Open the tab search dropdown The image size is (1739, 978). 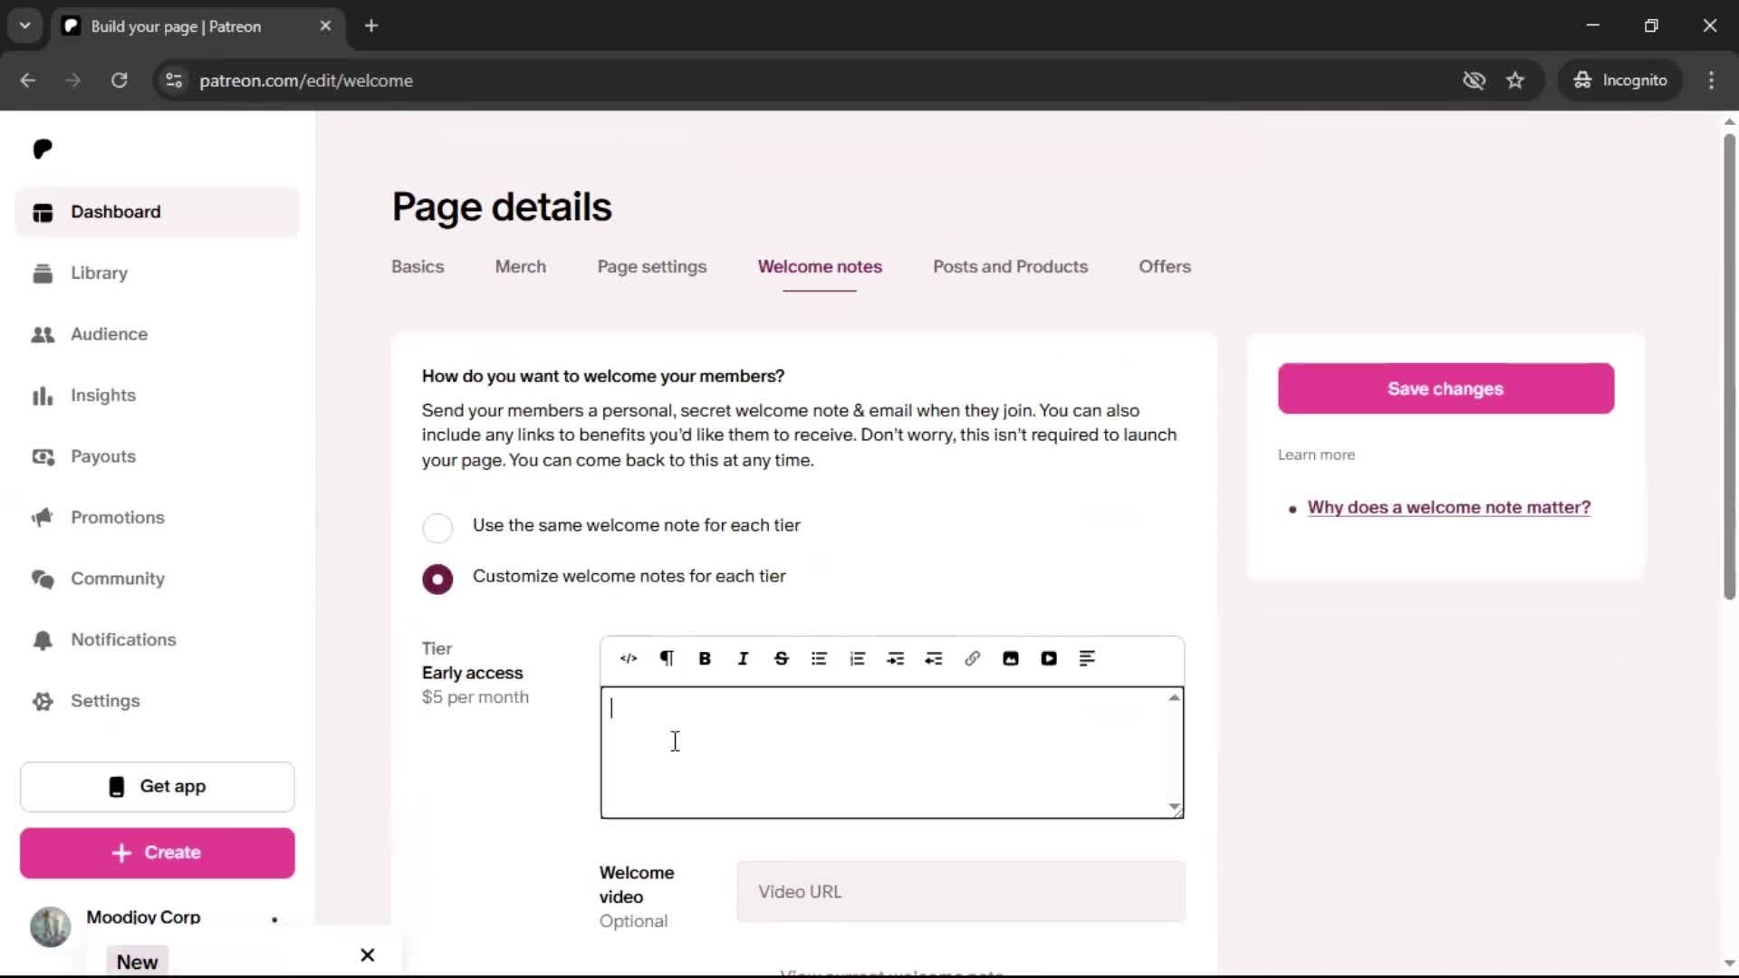click(x=25, y=26)
